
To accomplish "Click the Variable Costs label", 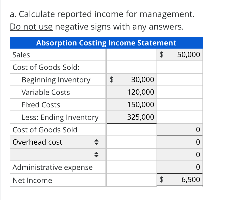I will tap(46, 92).
